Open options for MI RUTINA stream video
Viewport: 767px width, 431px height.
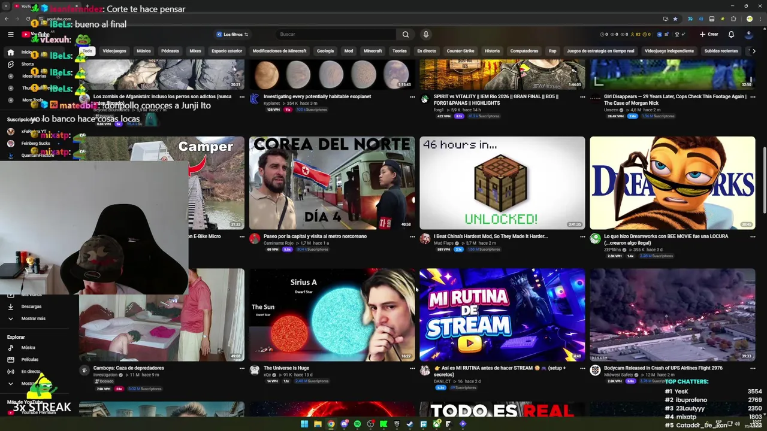[582, 369]
